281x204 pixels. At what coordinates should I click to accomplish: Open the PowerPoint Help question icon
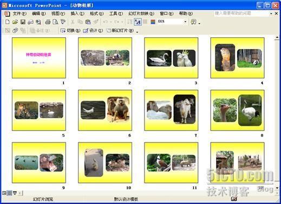[x=193, y=22]
